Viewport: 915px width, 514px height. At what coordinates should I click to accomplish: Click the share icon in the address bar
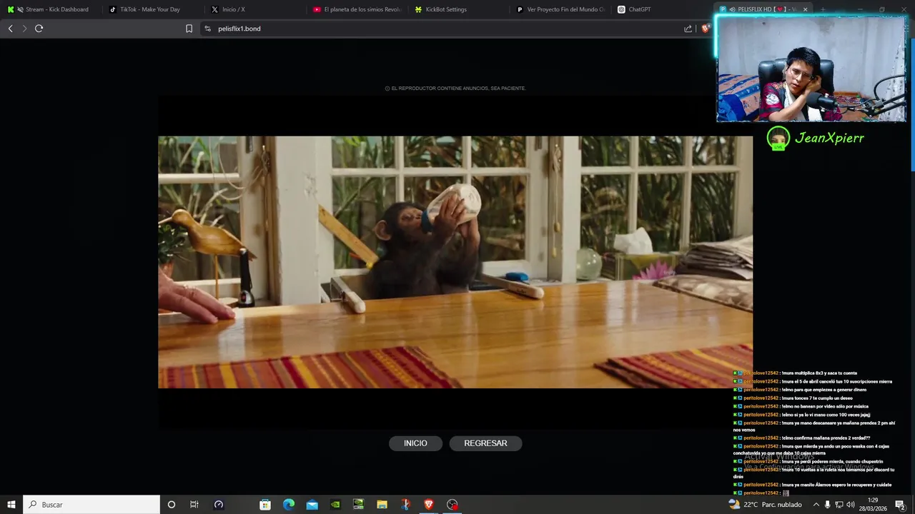tap(688, 29)
